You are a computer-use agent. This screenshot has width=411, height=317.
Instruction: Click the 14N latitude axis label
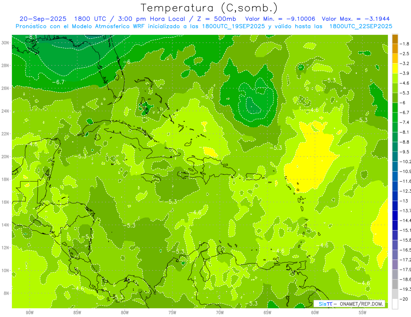(x=6, y=225)
